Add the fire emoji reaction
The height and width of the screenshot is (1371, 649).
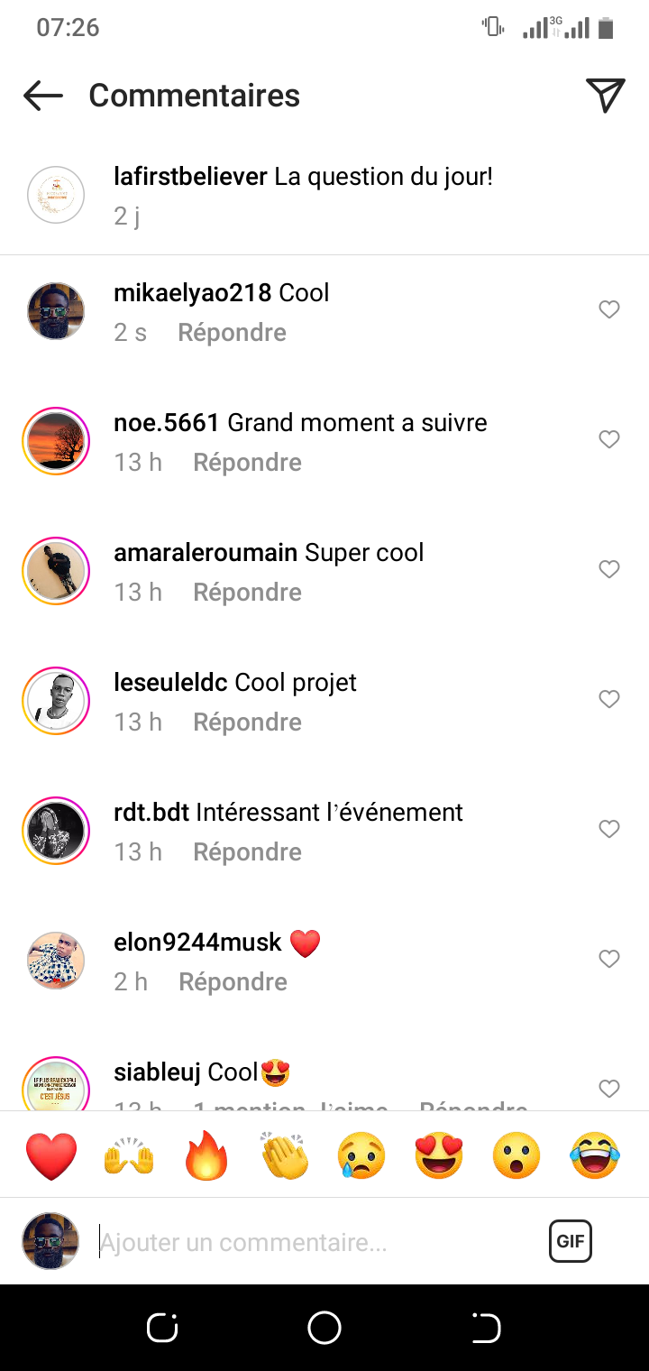click(207, 1155)
